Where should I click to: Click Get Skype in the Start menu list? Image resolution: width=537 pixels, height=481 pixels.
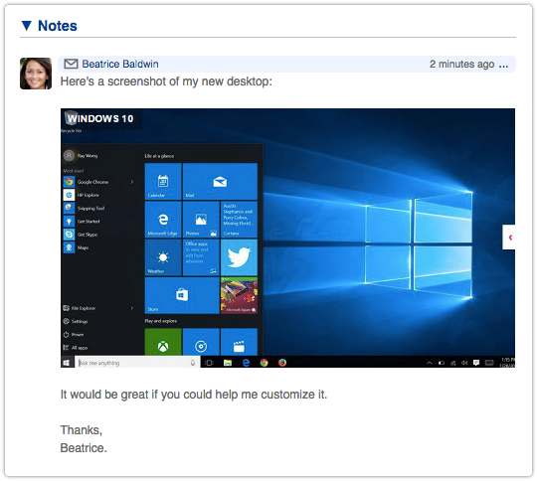81,235
